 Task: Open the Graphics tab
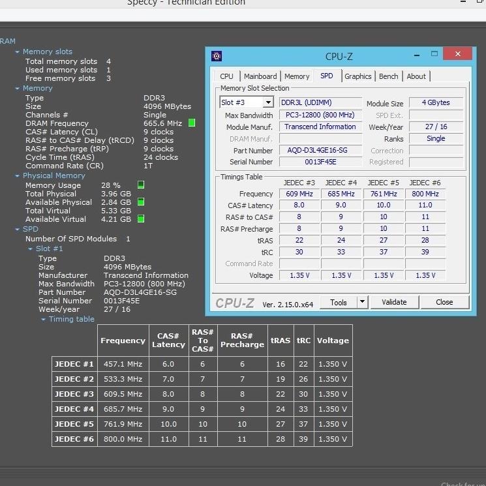pos(357,76)
